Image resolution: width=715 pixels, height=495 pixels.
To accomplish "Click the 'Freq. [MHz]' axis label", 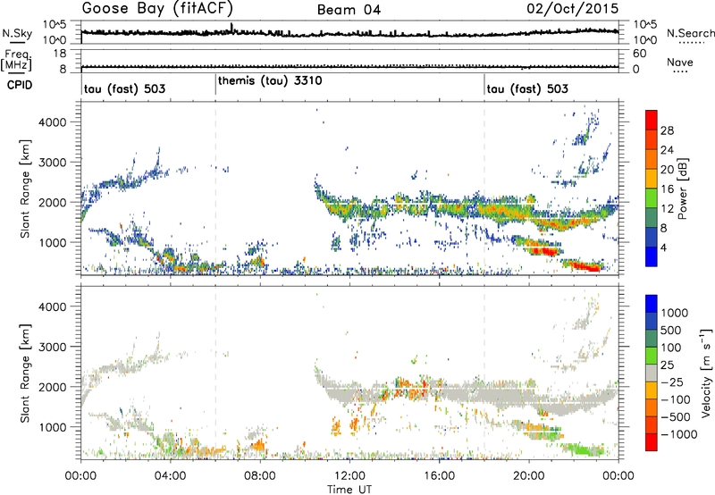I will [17, 60].
